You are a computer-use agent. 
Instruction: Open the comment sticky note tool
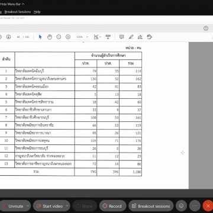[122, 37]
